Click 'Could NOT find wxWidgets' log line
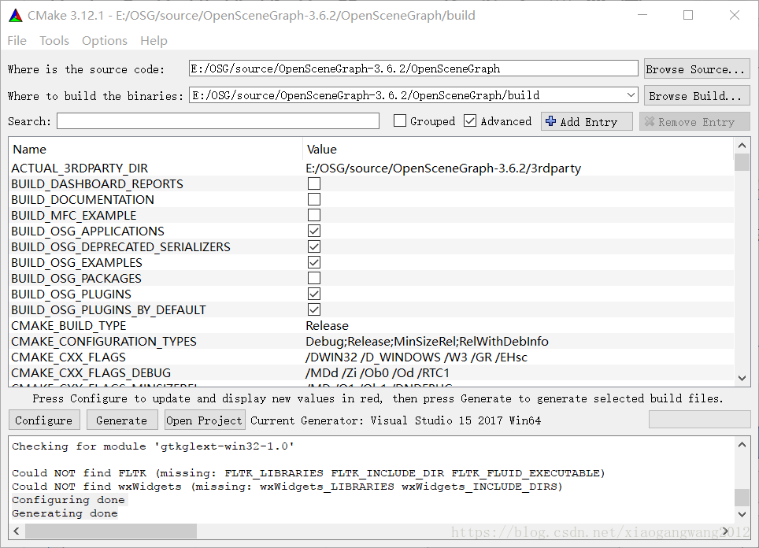759x548 pixels. pos(287,487)
